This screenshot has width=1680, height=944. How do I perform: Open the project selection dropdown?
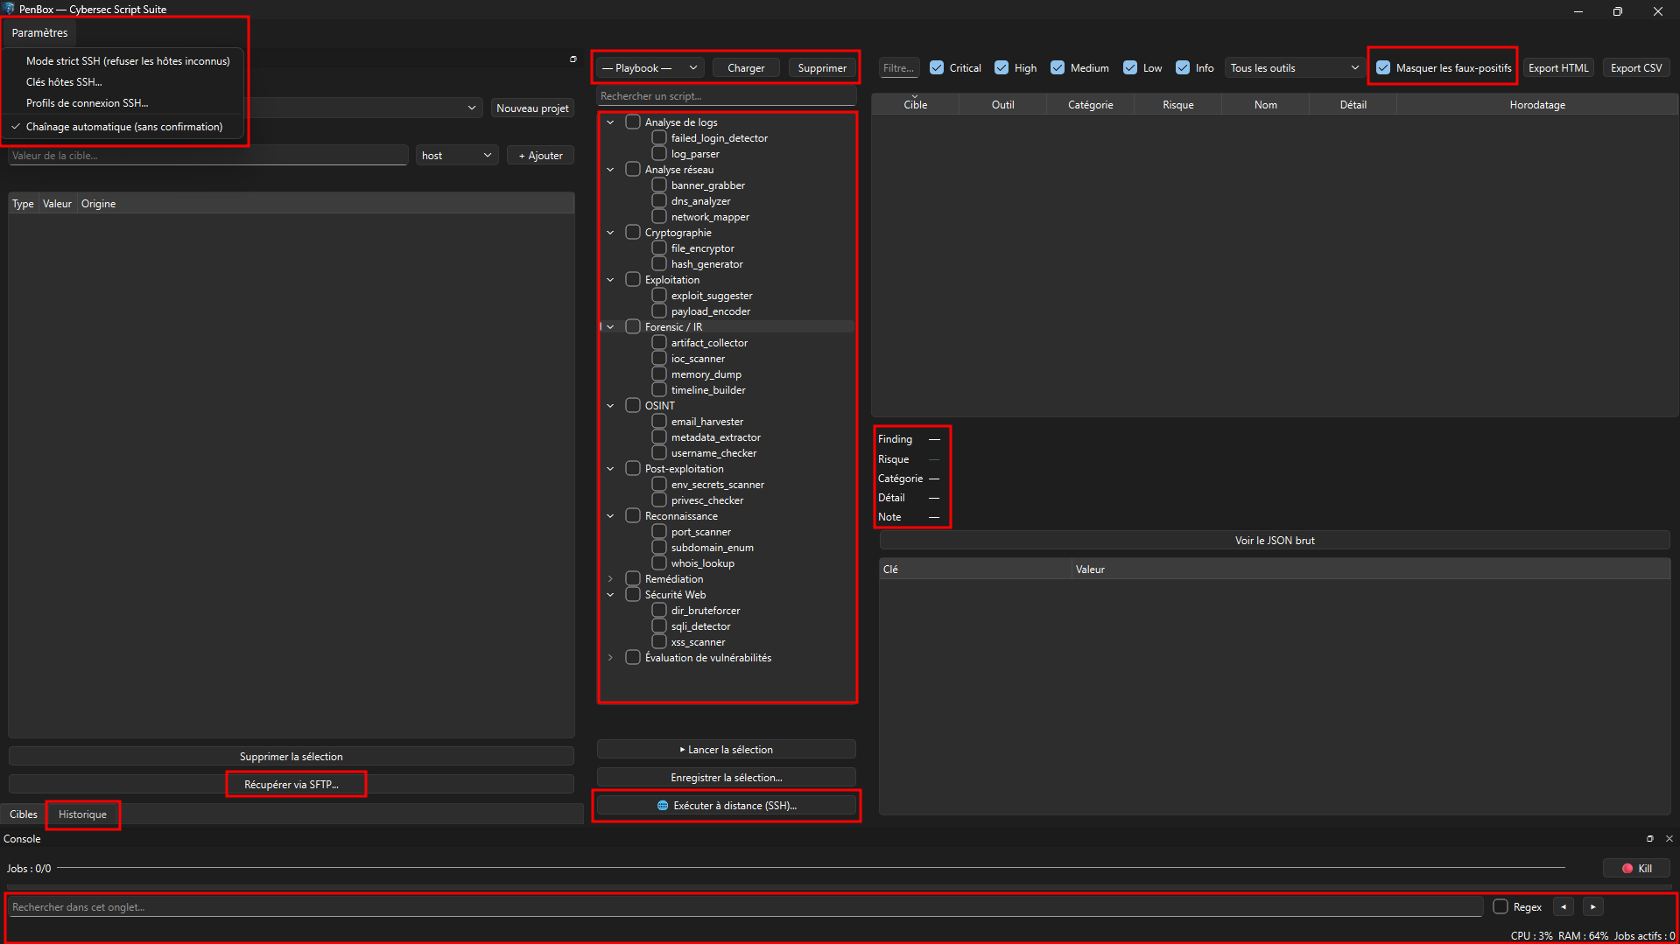click(x=472, y=108)
